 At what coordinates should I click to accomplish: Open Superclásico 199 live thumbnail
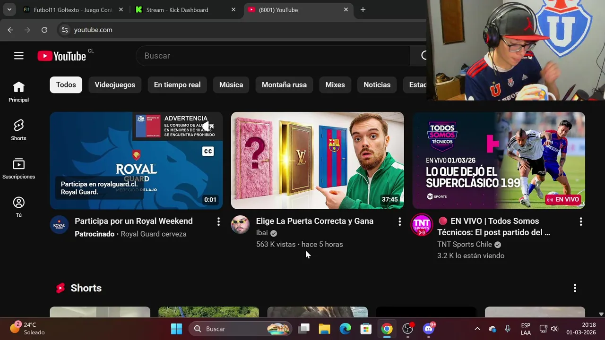(x=499, y=161)
